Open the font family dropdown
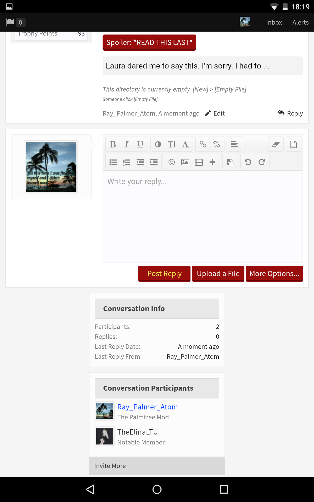The image size is (314, 502). click(185, 144)
